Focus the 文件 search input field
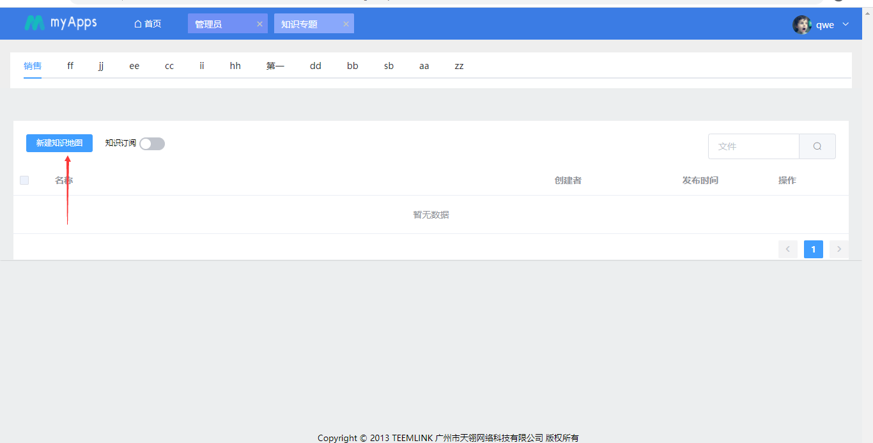Viewport: 873px width, 443px height. [753, 146]
